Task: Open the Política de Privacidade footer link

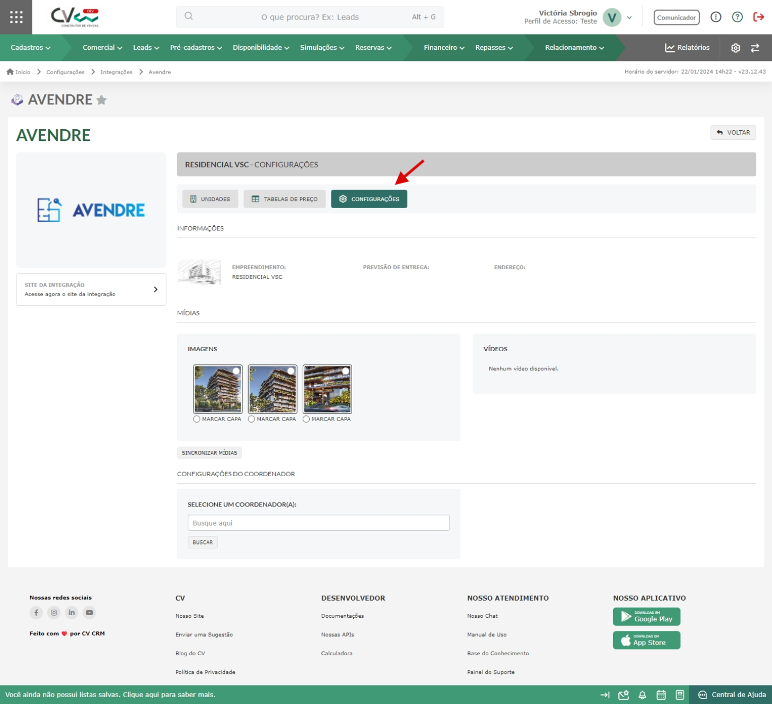Action: coord(205,672)
